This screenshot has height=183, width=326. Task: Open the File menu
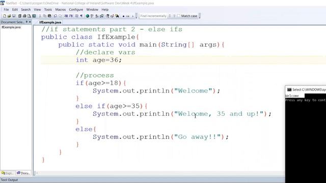[6, 10]
